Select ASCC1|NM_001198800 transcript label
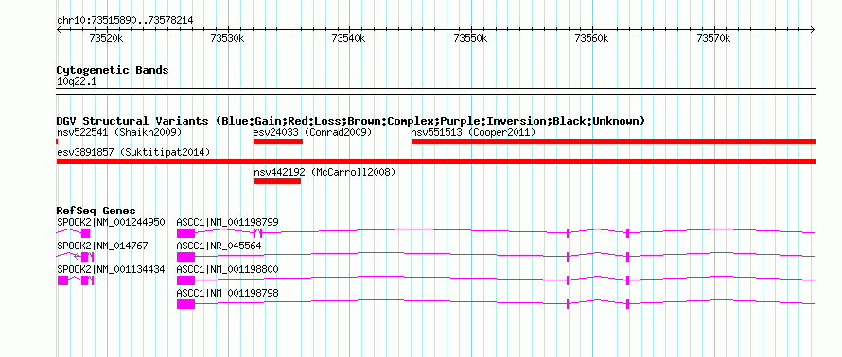Image resolution: width=842 pixels, height=357 pixels. [x=228, y=269]
